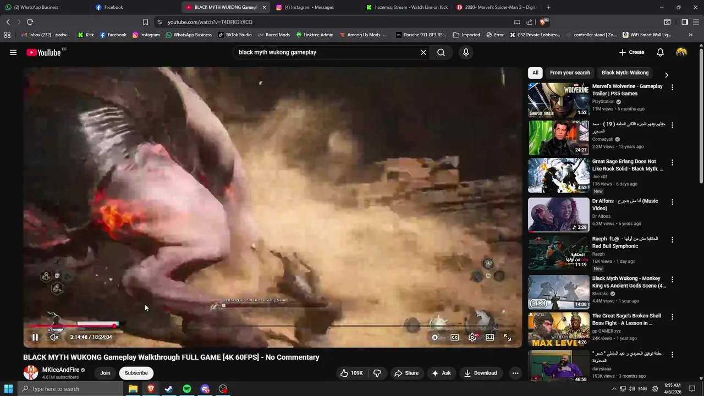Viewport: 704px width, 396px height.
Task: Switch to the Instagram Messages browser tab
Action: [317, 7]
